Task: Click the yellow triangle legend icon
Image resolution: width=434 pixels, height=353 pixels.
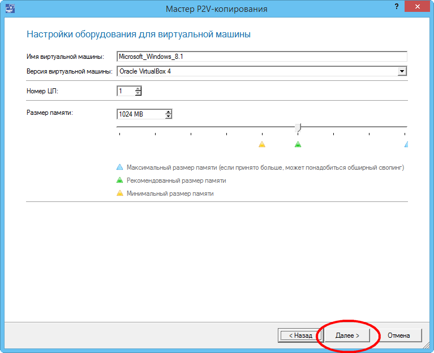Action: pos(119,193)
